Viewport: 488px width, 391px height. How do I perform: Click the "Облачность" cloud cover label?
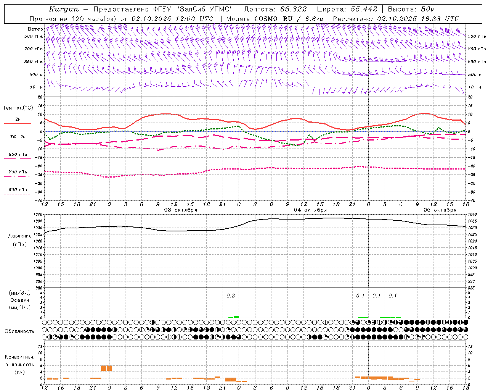[x=19, y=331]
